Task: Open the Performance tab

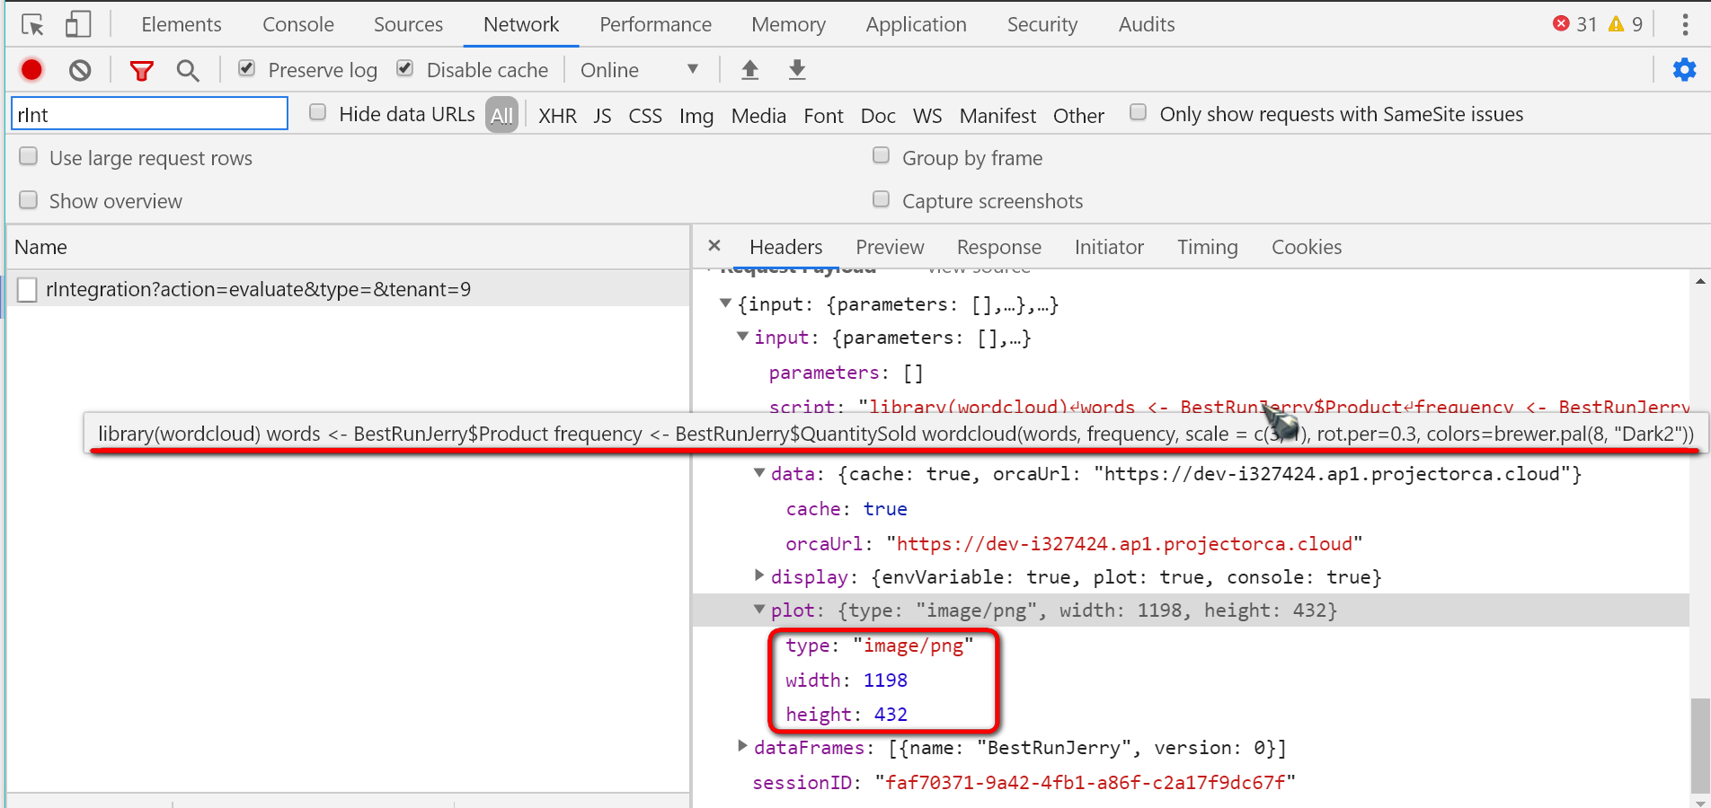Action: (x=656, y=24)
